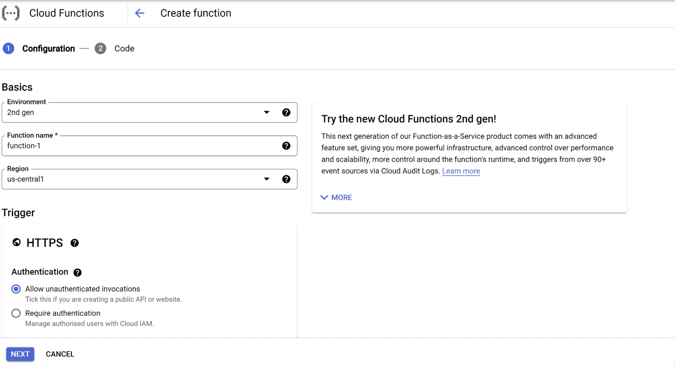Click the globe icon next to HTTPS
Image resolution: width=675 pixels, height=367 pixels.
coord(17,243)
